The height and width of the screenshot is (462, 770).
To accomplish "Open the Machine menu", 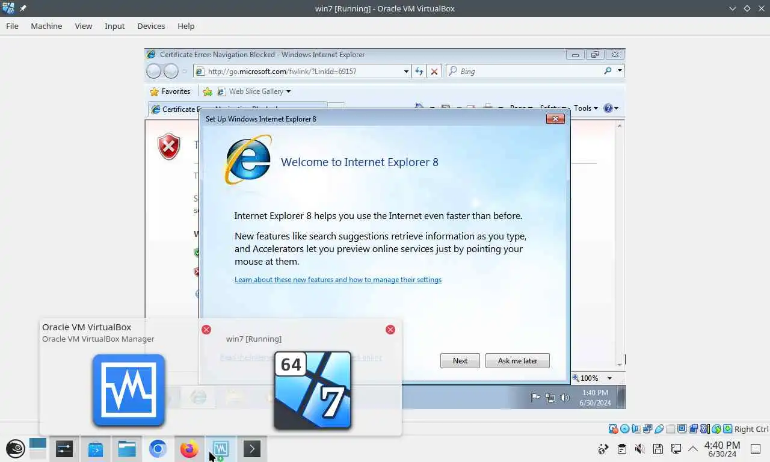I will pos(46,26).
